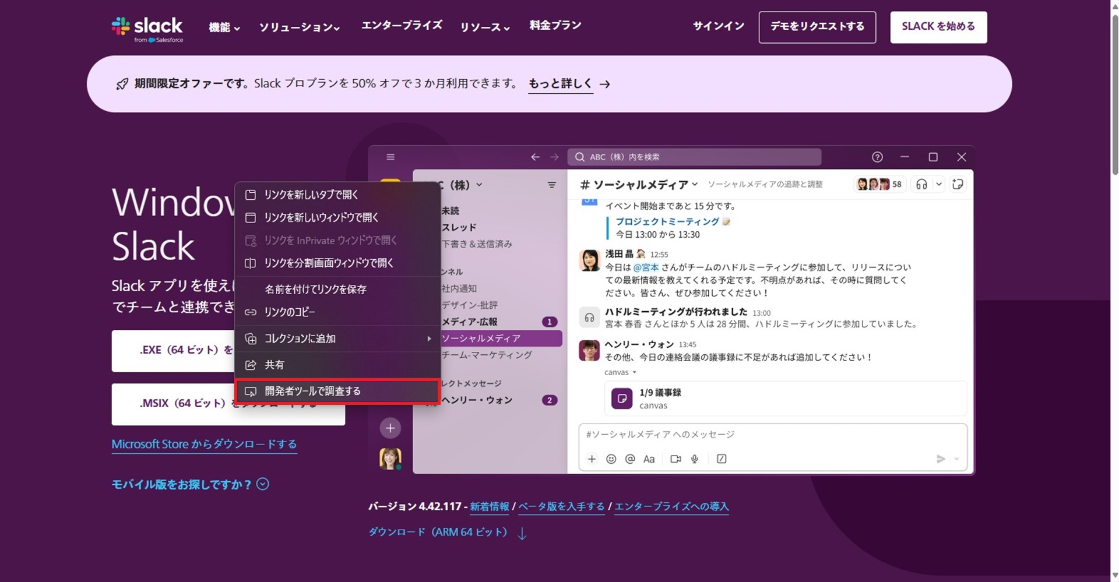Expand the コレクションに追加 submenu arrow
The width and height of the screenshot is (1119, 582).
(429, 338)
